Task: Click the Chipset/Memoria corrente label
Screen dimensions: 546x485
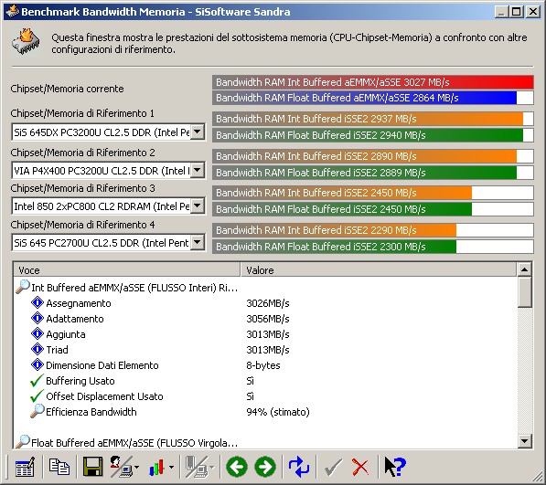Action: (x=67, y=89)
